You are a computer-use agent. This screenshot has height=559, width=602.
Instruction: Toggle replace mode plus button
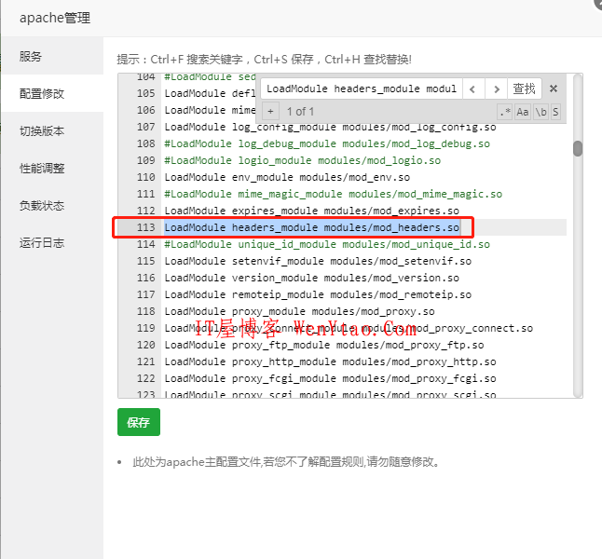tap(270, 112)
